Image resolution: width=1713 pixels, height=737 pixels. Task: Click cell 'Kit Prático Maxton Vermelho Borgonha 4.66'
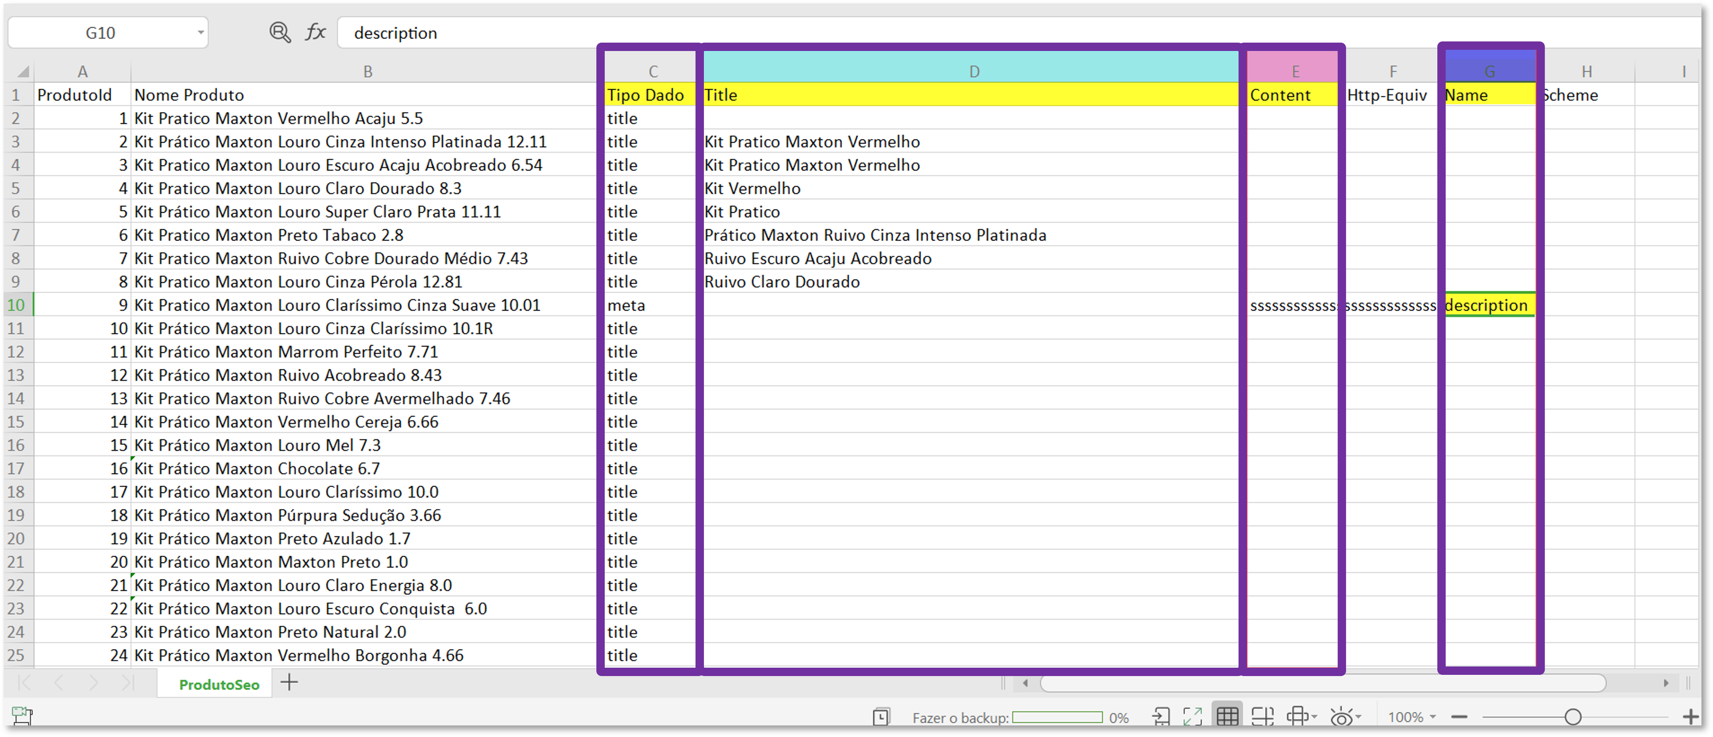pos(365,655)
